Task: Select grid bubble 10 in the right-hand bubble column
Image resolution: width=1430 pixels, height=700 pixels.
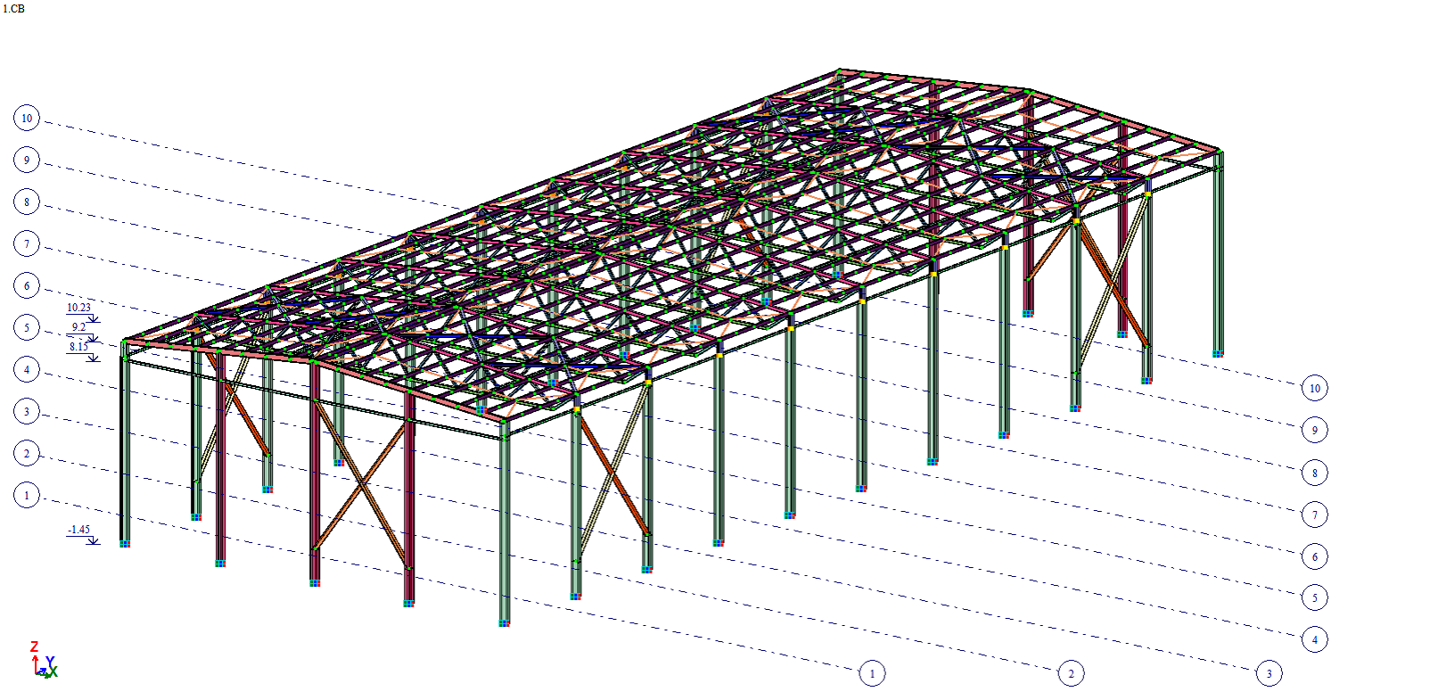Action: click(1314, 388)
